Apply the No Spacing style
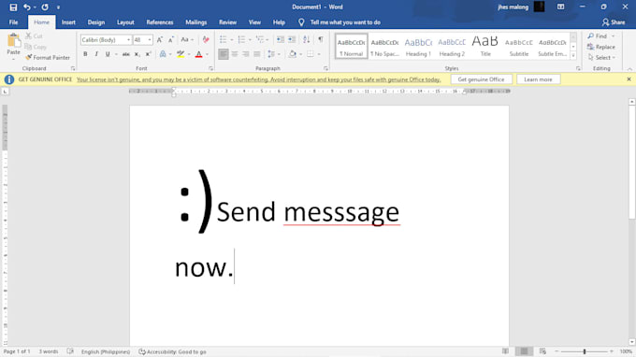Screen dimensions: 636x357 [x=384, y=47]
